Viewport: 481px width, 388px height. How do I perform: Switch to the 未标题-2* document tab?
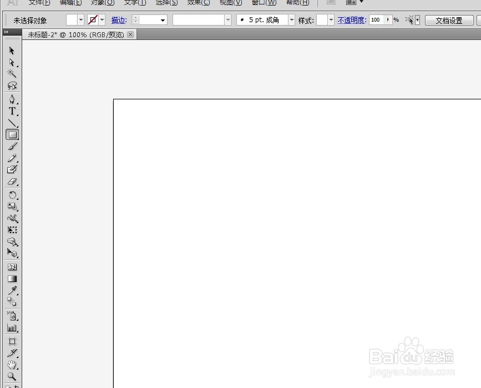pos(76,34)
